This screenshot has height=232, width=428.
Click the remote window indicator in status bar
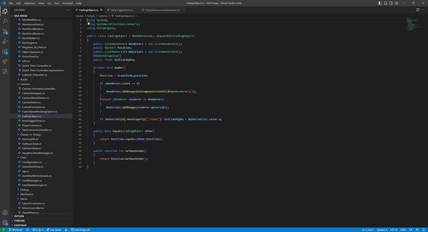(x=3, y=230)
